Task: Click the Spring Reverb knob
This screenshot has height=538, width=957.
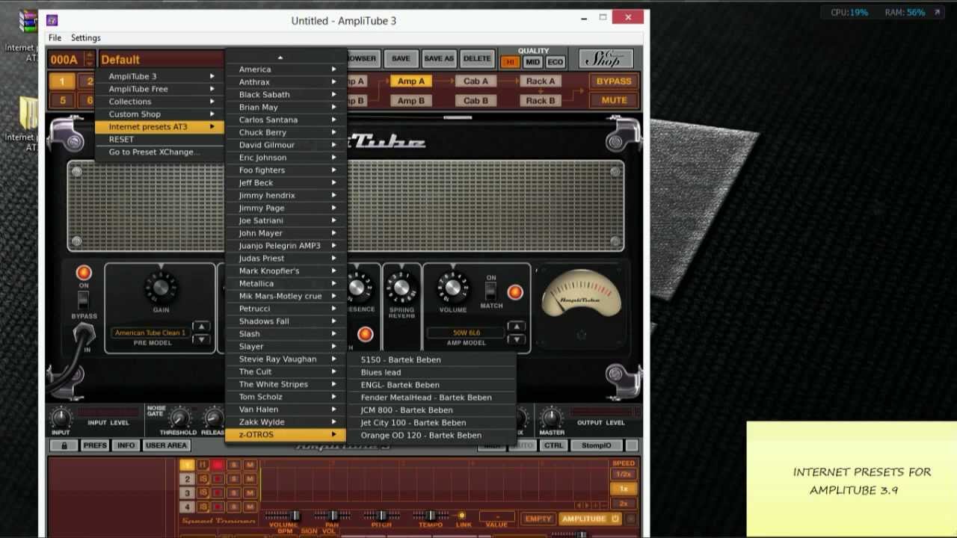Action: [x=401, y=288]
